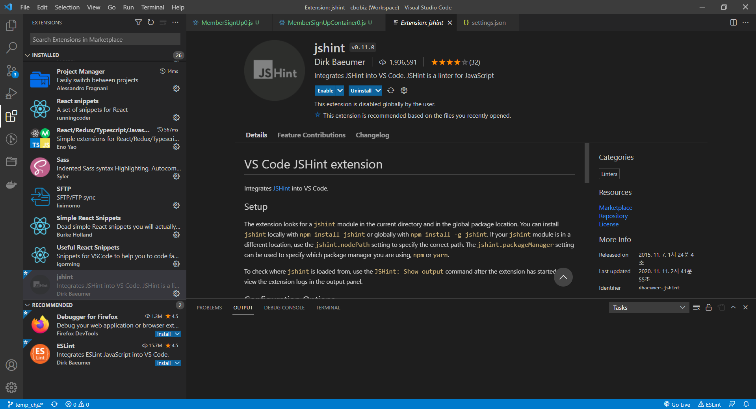The height and width of the screenshot is (409, 756).
Task: Switch to Changelog tab
Action: click(372, 135)
